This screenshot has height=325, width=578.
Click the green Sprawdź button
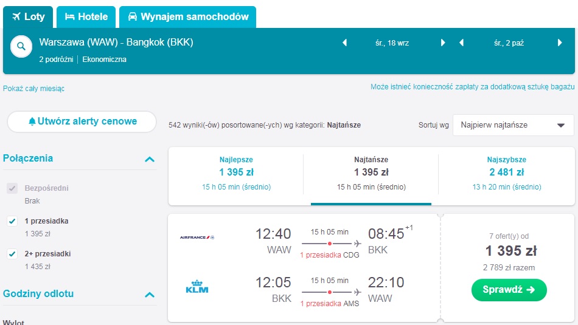click(x=509, y=290)
